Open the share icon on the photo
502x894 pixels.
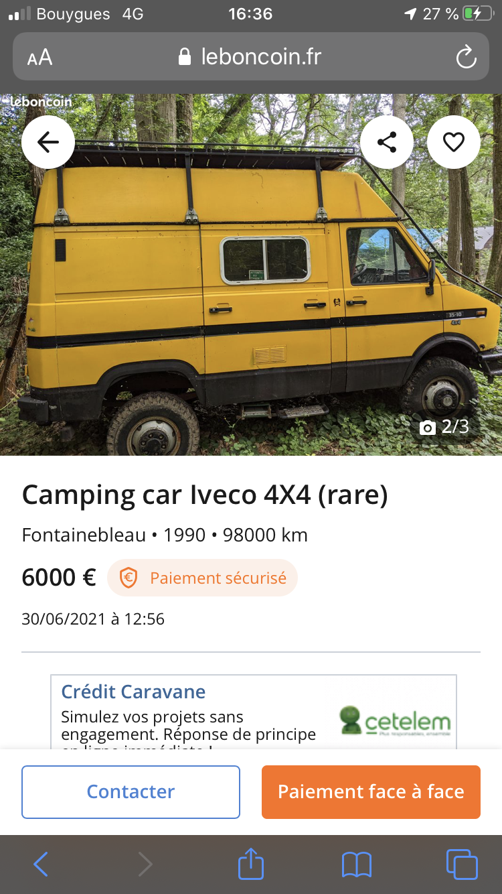coord(387,142)
